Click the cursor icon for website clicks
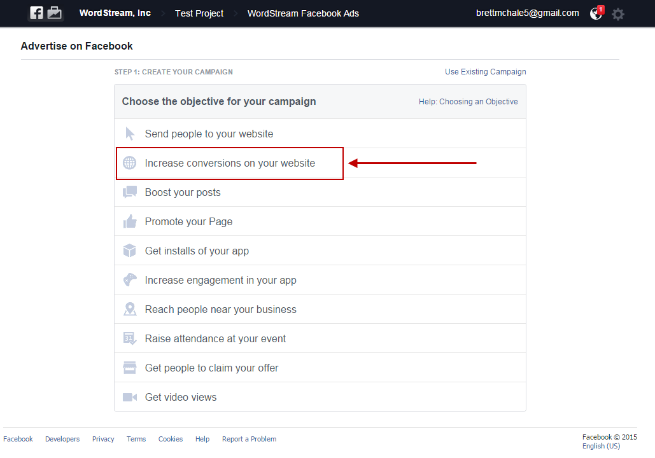Viewport: 655px width, 458px height. click(129, 134)
